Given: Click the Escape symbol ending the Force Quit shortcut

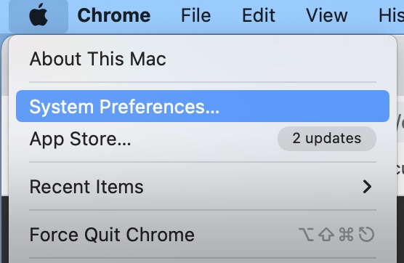Looking at the screenshot, I should [366, 235].
